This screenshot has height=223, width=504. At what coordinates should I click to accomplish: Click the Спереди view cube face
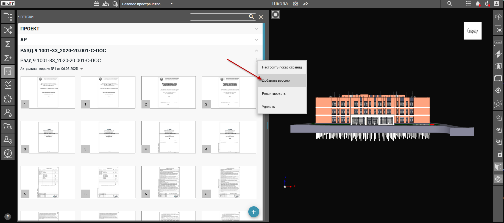tap(472, 31)
